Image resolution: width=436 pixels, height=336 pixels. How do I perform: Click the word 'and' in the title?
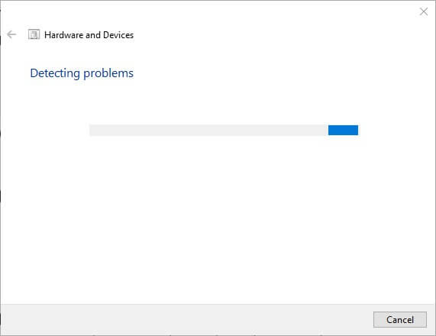coord(93,35)
